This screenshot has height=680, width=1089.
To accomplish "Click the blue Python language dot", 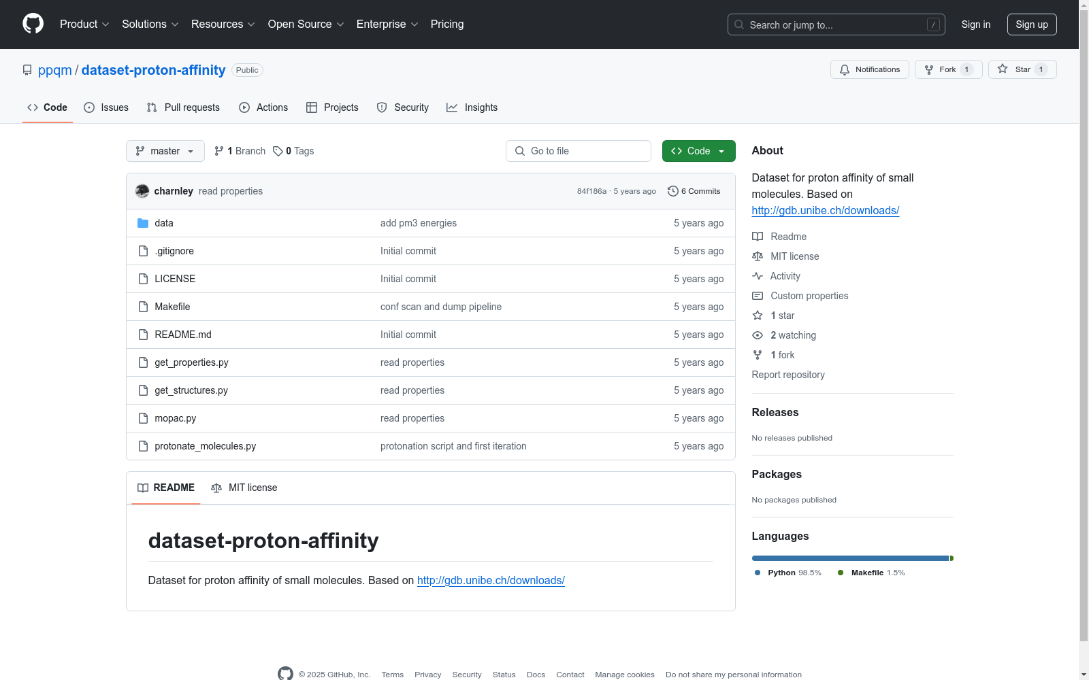I will (x=758, y=573).
